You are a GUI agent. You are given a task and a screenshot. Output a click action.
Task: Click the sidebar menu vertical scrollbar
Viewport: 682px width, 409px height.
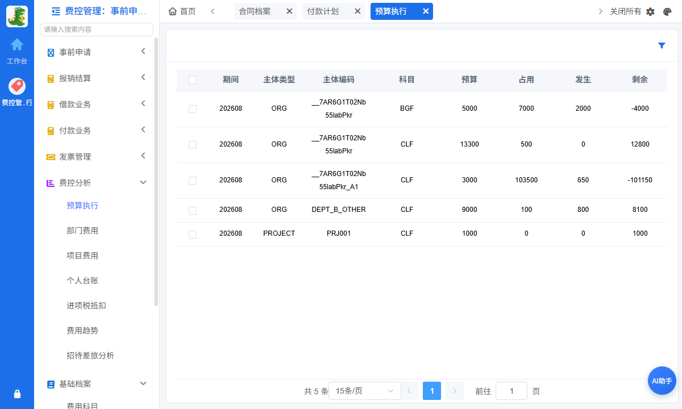point(156,172)
